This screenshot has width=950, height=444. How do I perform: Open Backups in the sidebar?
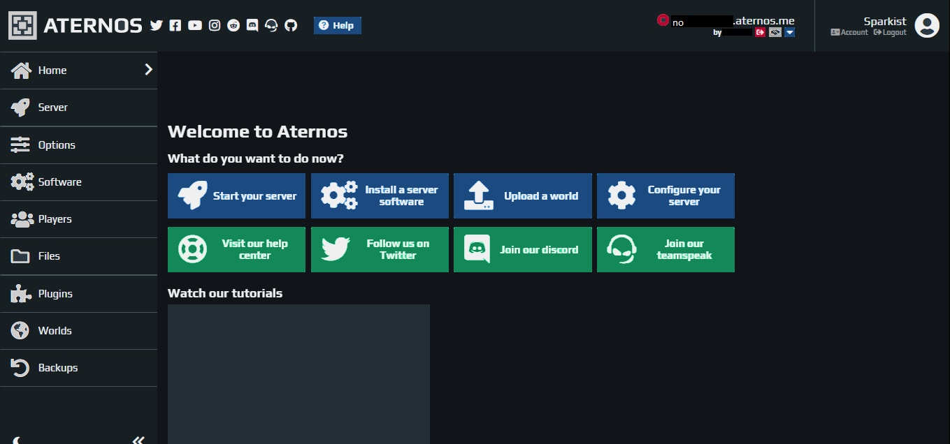click(x=78, y=368)
